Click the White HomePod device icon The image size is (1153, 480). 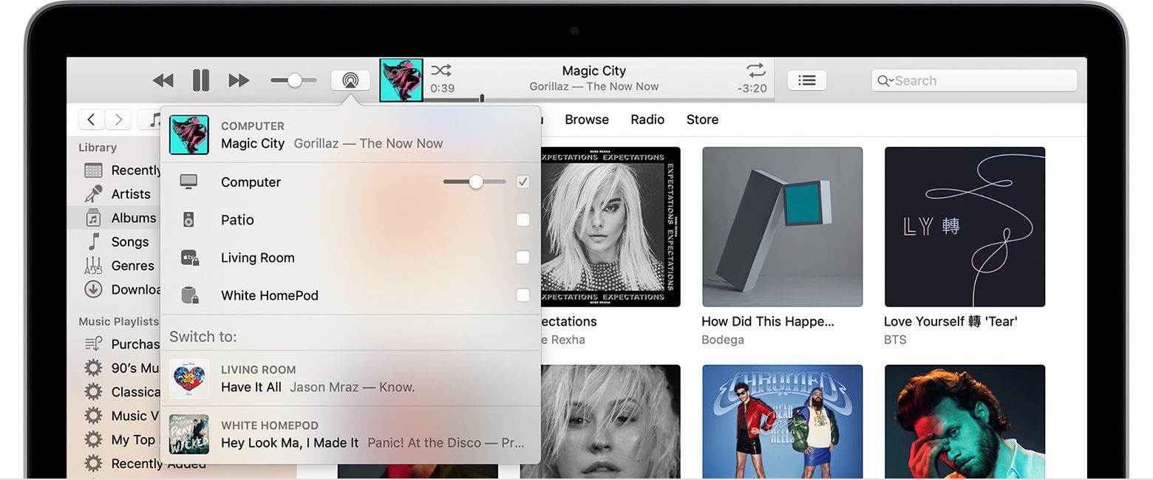(190, 295)
